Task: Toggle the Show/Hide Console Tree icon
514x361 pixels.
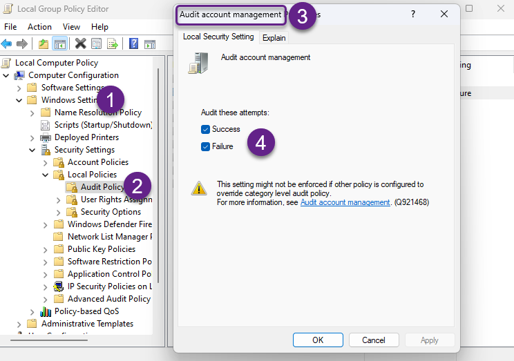Action: [x=60, y=44]
